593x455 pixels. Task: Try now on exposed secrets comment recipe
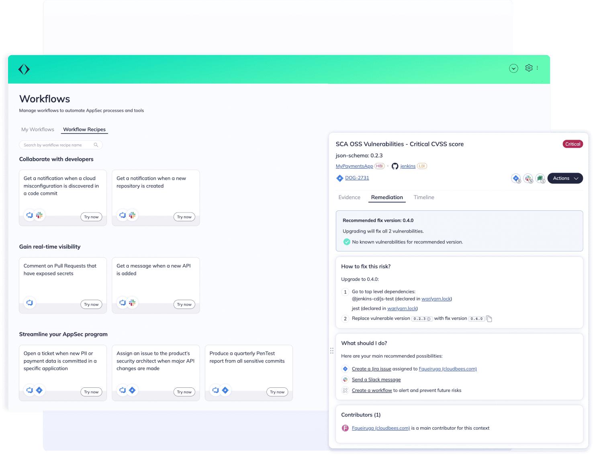click(91, 305)
